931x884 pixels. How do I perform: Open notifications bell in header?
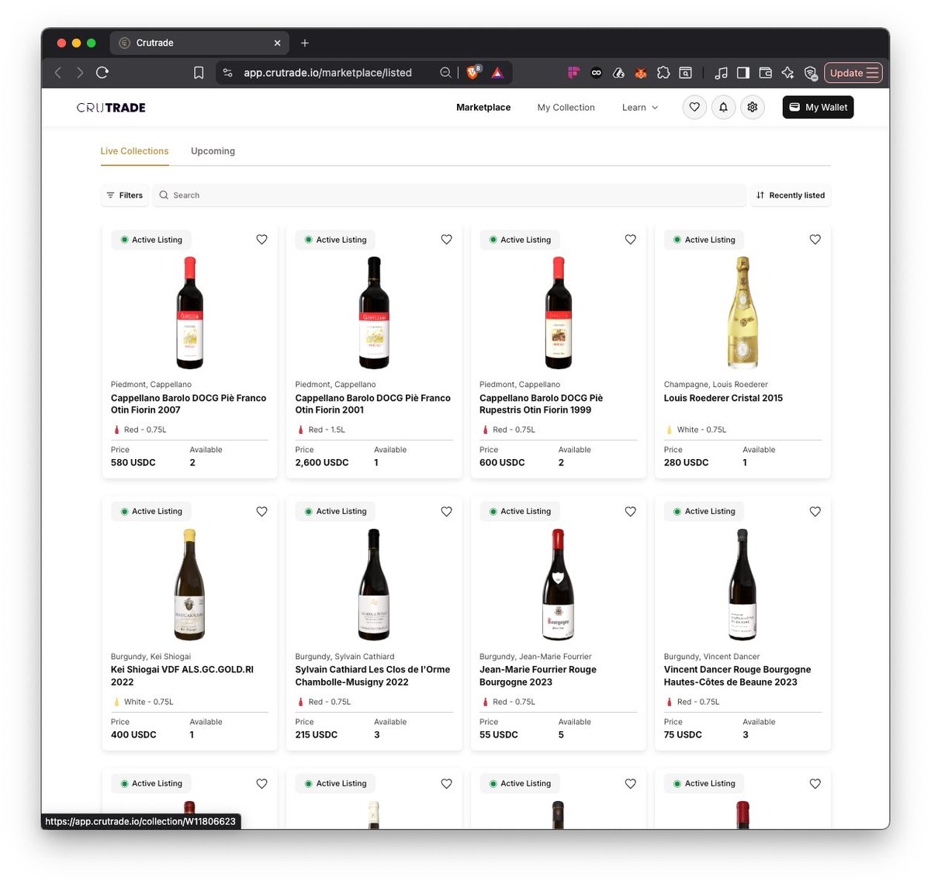coord(723,107)
